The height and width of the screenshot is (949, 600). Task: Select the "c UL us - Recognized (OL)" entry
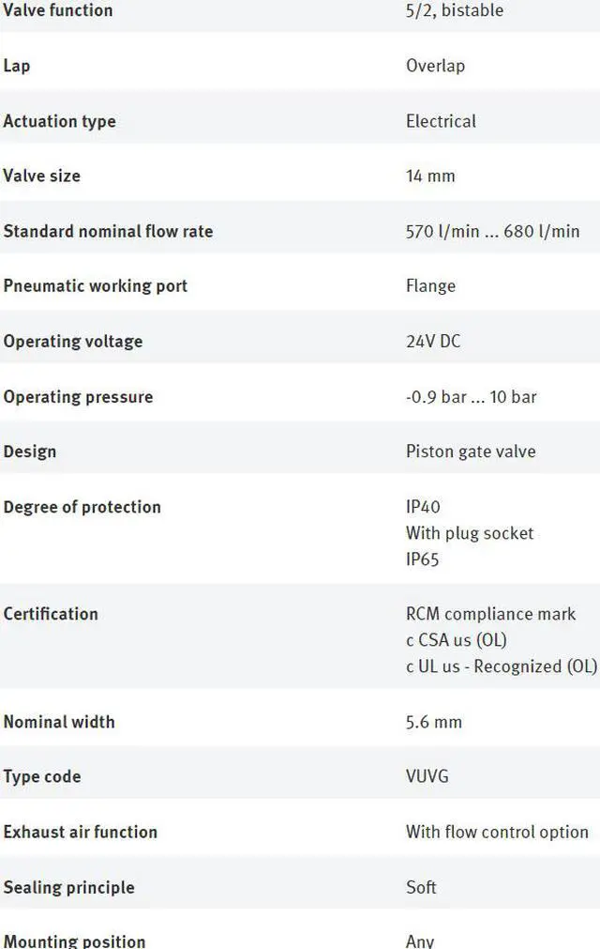(x=501, y=666)
